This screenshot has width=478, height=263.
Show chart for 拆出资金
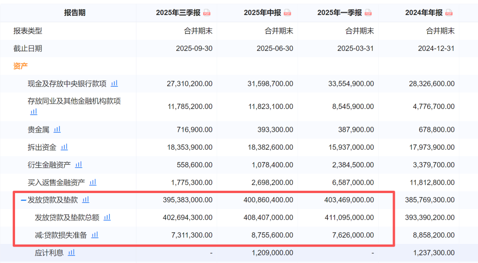click(x=64, y=147)
